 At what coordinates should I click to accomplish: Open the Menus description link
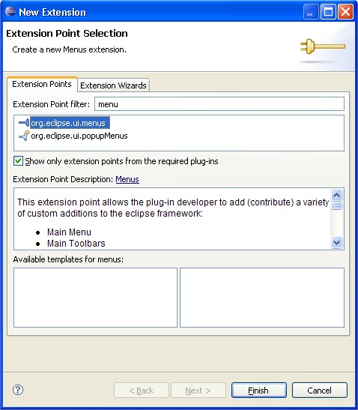point(127,179)
